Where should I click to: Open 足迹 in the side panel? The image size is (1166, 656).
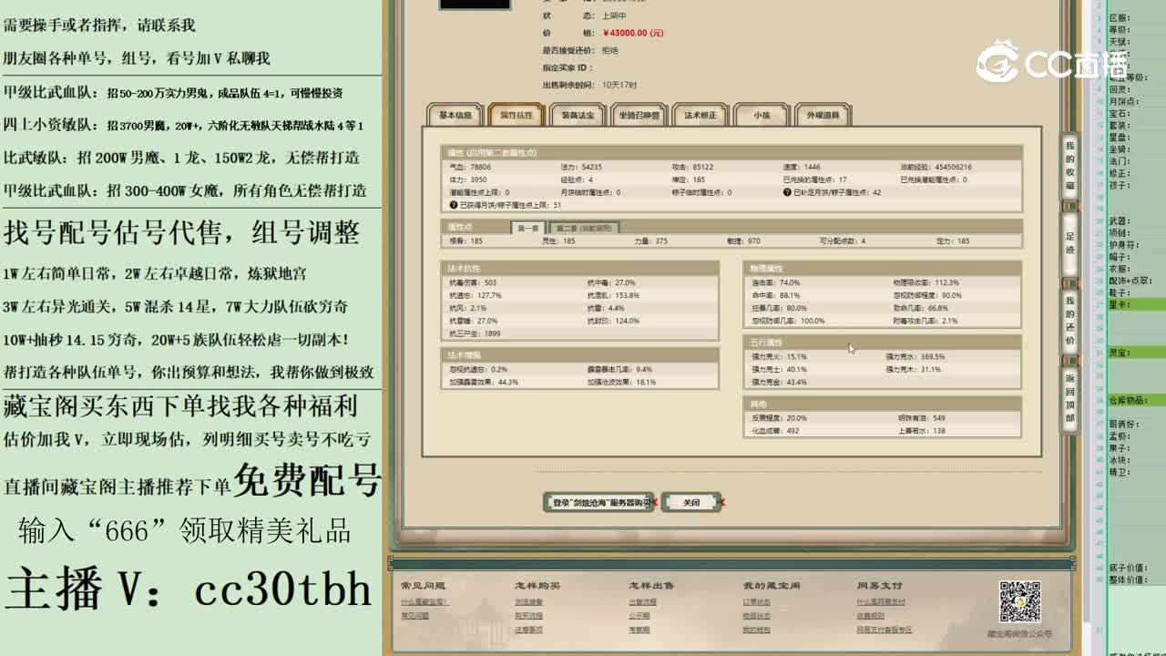pos(1070,242)
